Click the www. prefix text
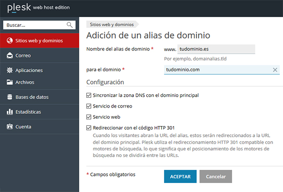Viewport: 283px width, 192px height. tap(170, 50)
